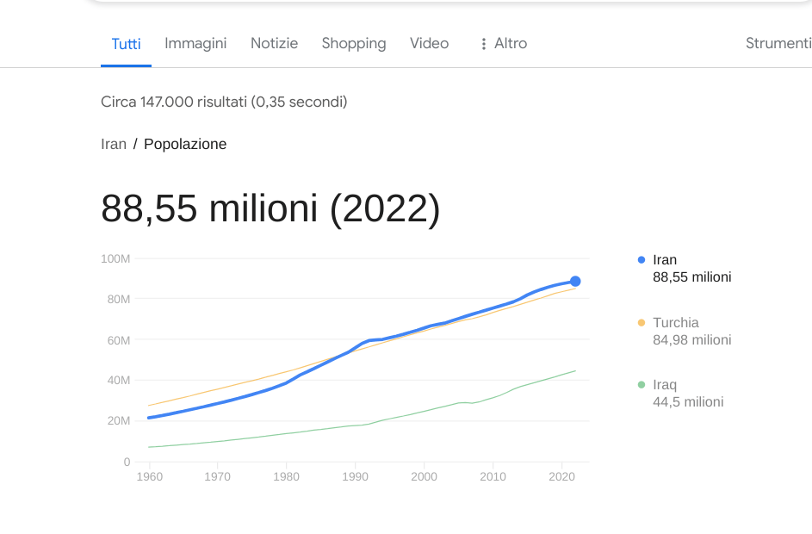The height and width of the screenshot is (534, 812).
Task: Click the Popolazione breadcrumb text
Action: [x=185, y=144]
